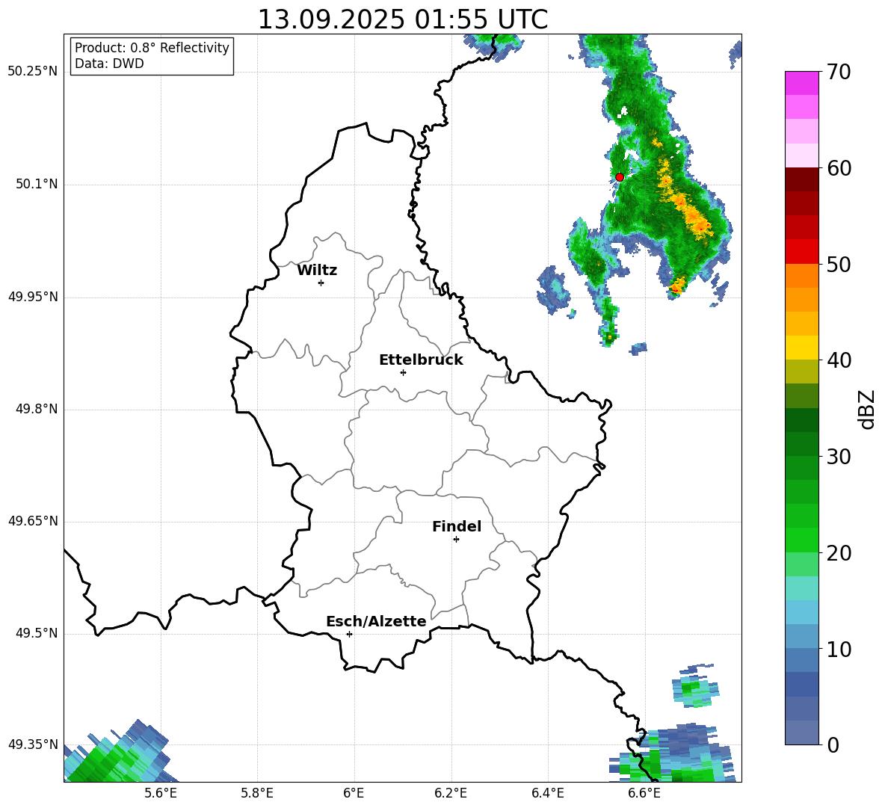Click the 6.4°E longitude label
Screen dimensions: 885x808
tap(547, 793)
